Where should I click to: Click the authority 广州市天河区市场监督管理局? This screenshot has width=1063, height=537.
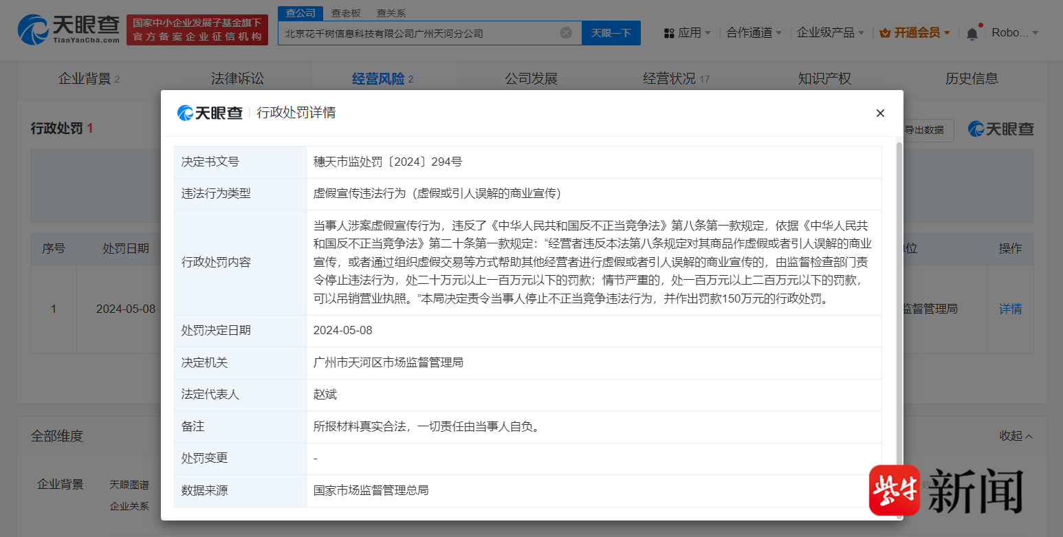coord(388,362)
